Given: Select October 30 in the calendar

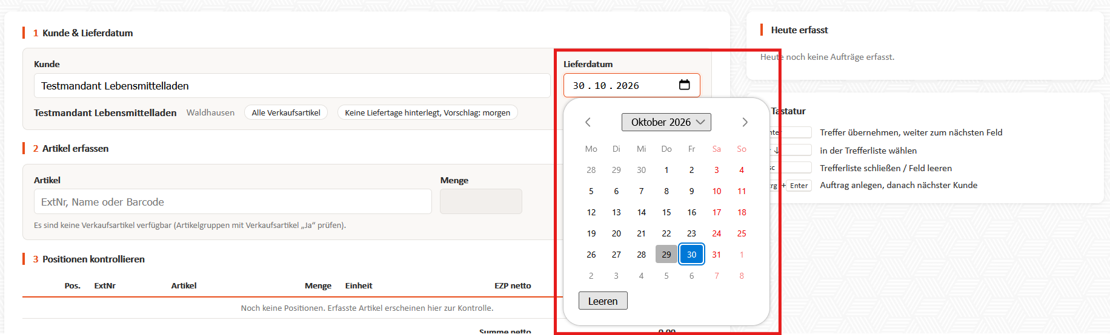Looking at the screenshot, I should 691,255.
